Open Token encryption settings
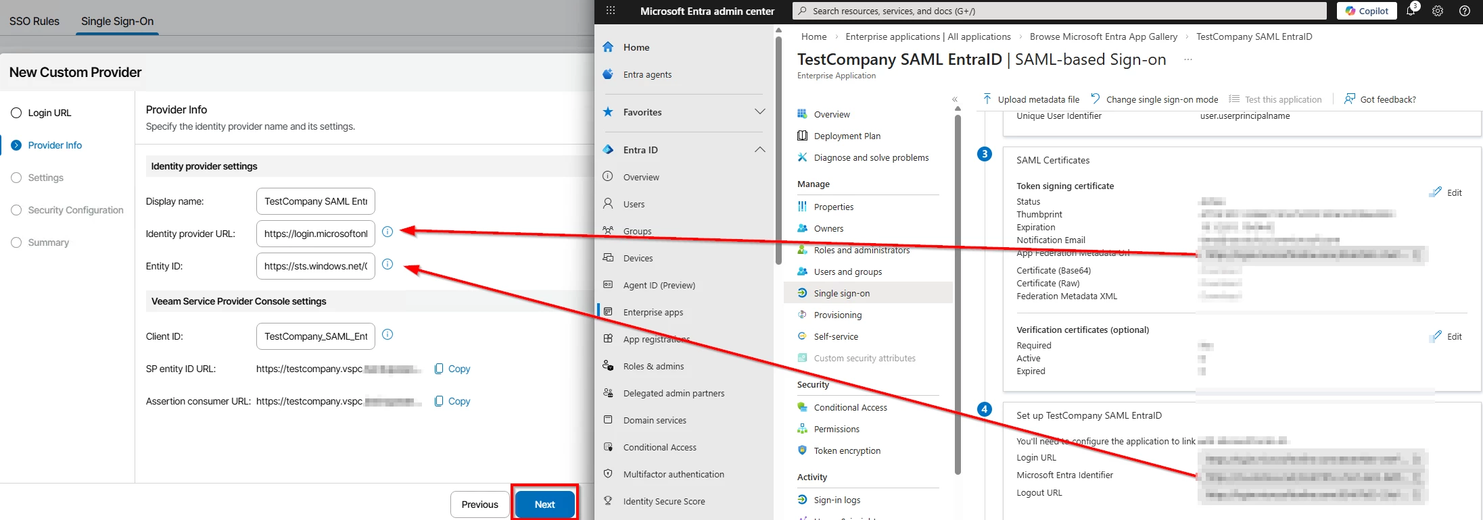 click(847, 450)
